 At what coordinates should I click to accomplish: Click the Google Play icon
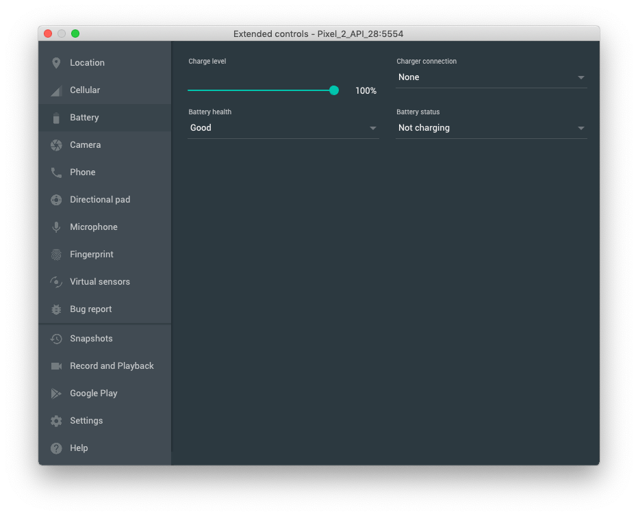(x=56, y=394)
